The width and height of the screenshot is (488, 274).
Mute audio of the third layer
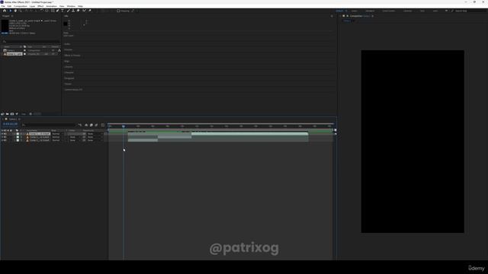tap(5, 140)
